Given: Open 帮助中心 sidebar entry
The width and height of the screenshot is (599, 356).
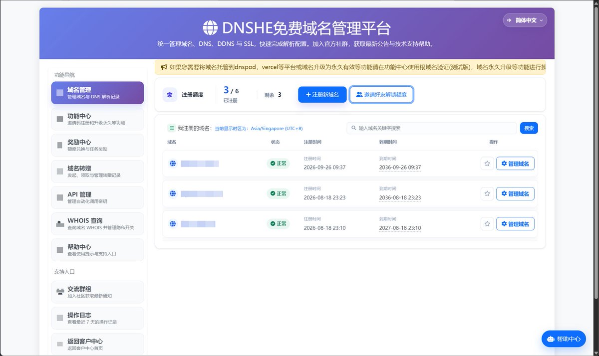Looking at the screenshot, I should pos(97,250).
